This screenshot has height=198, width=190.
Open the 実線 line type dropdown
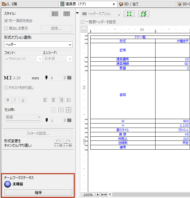[23, 119]
